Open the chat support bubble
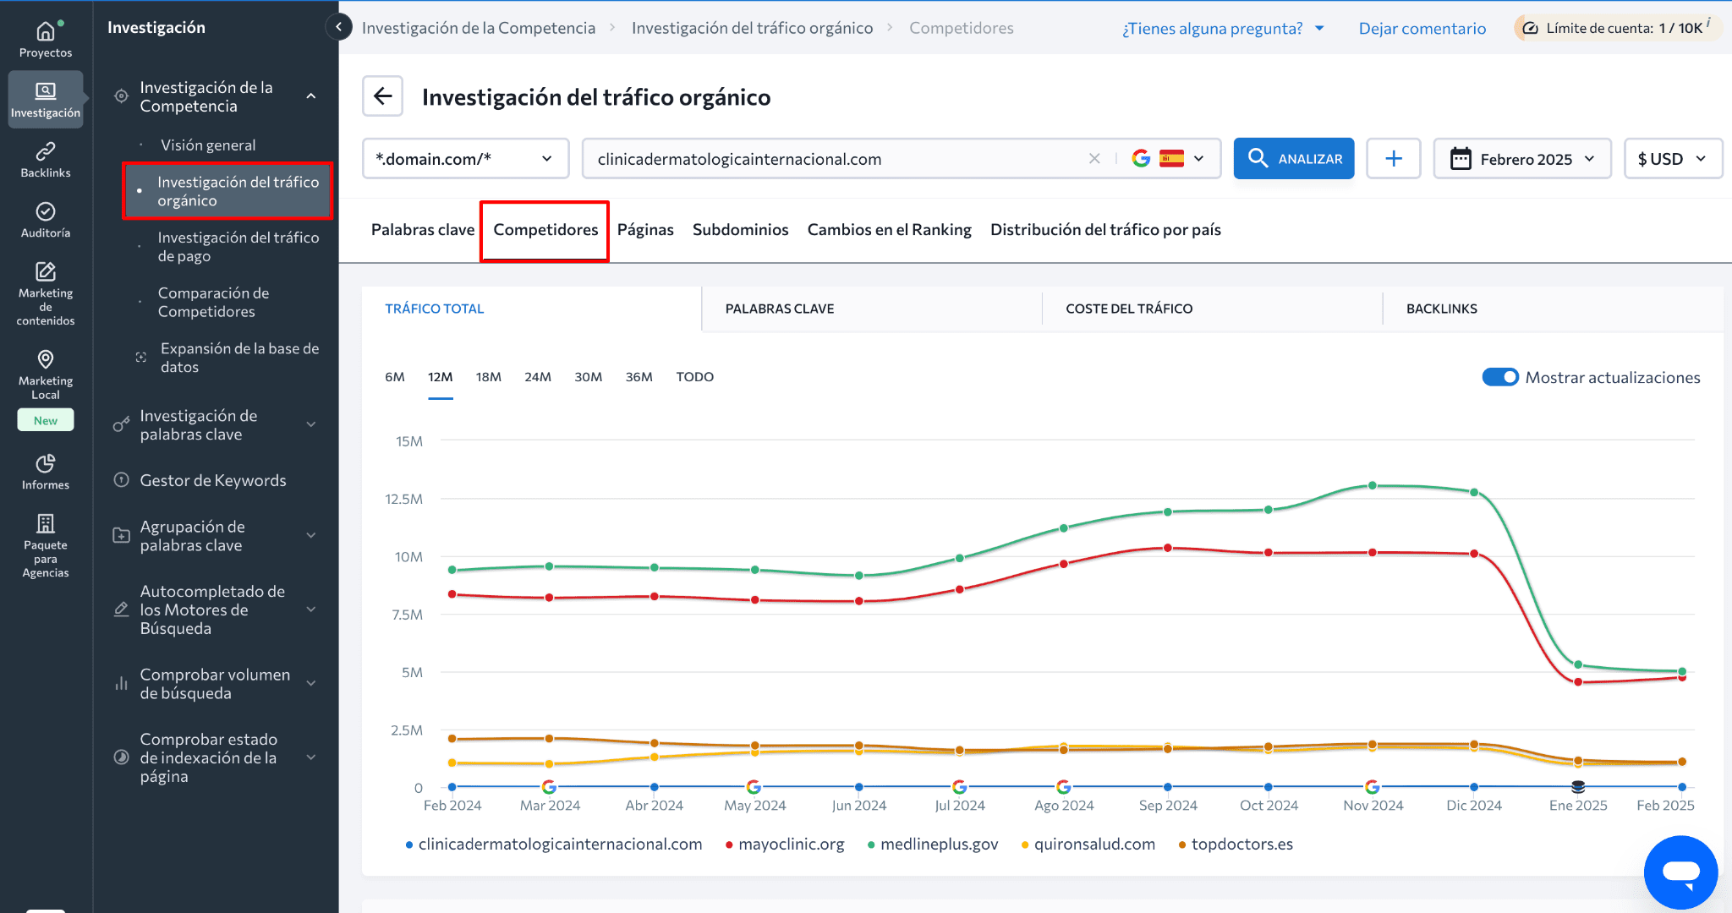Screen dimensions: 1732x913 (1680, 872)
